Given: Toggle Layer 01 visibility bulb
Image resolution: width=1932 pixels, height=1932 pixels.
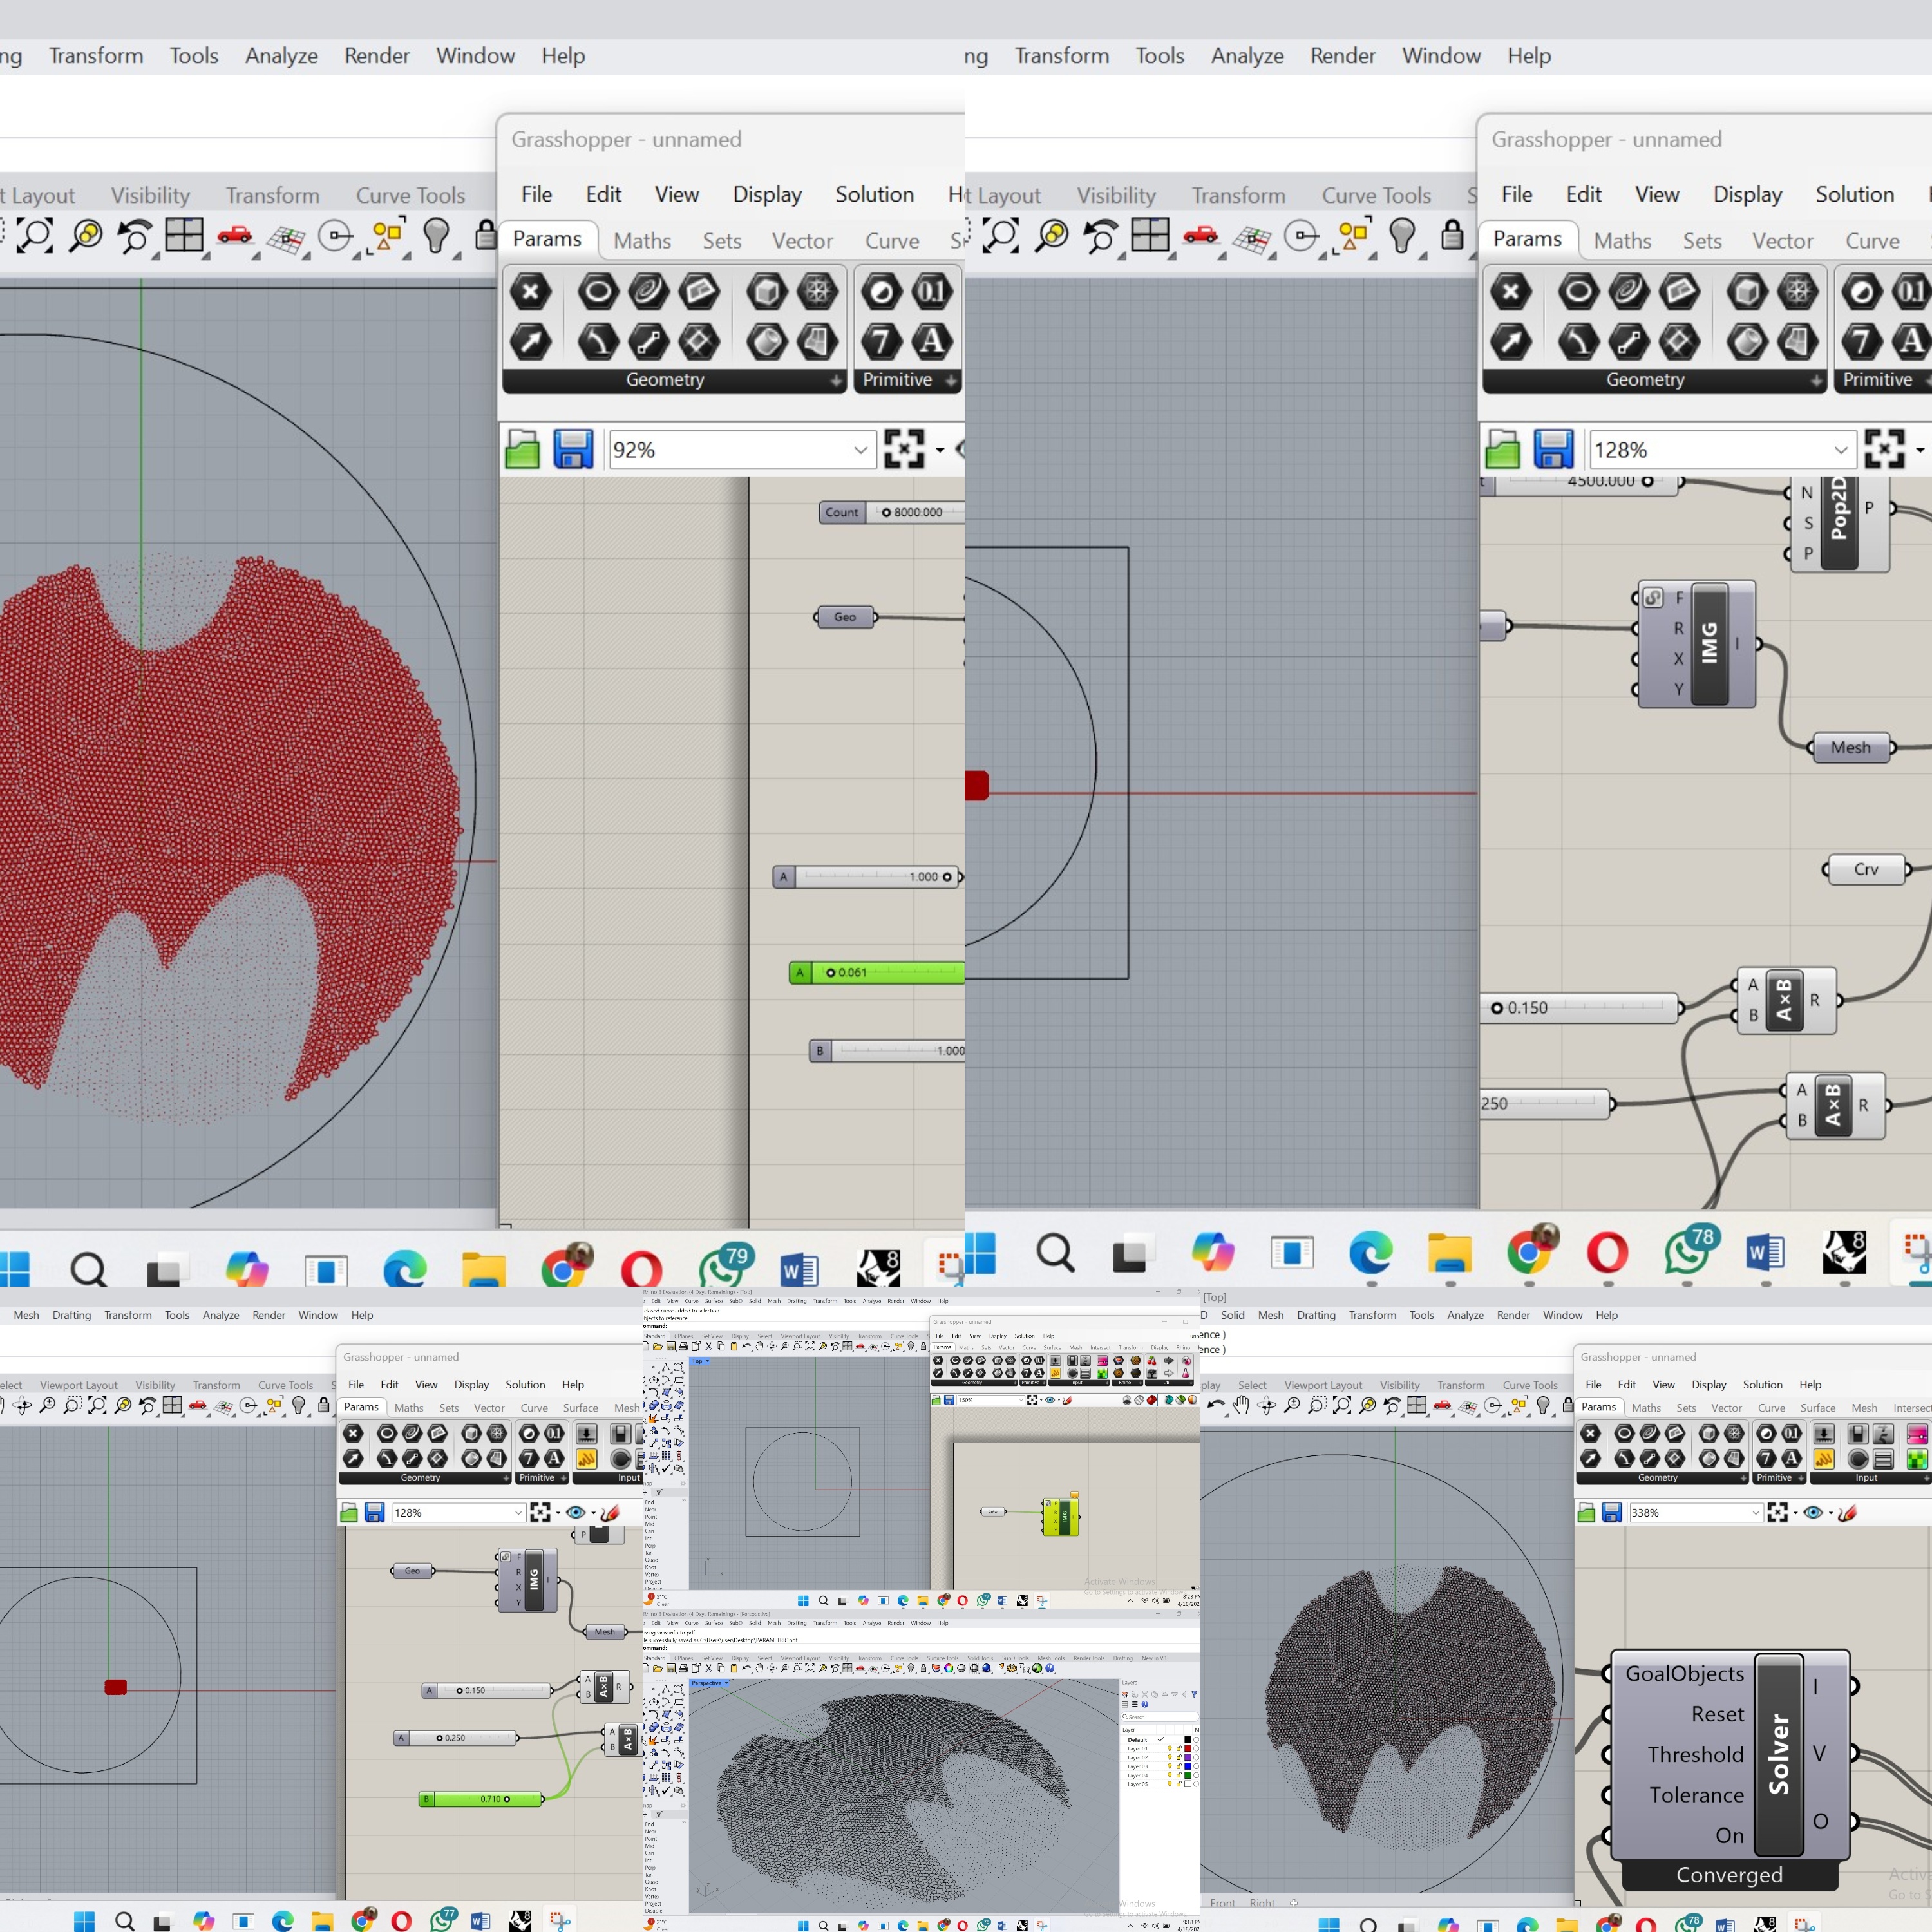Looking at the screenshot, I should [1170, 1749].
